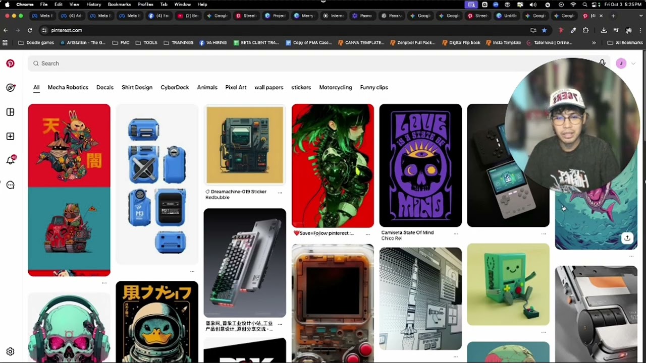Viewport: 646px width, 363px height.
Task: Open the skull with headphones pin
Action: point(69,328)
